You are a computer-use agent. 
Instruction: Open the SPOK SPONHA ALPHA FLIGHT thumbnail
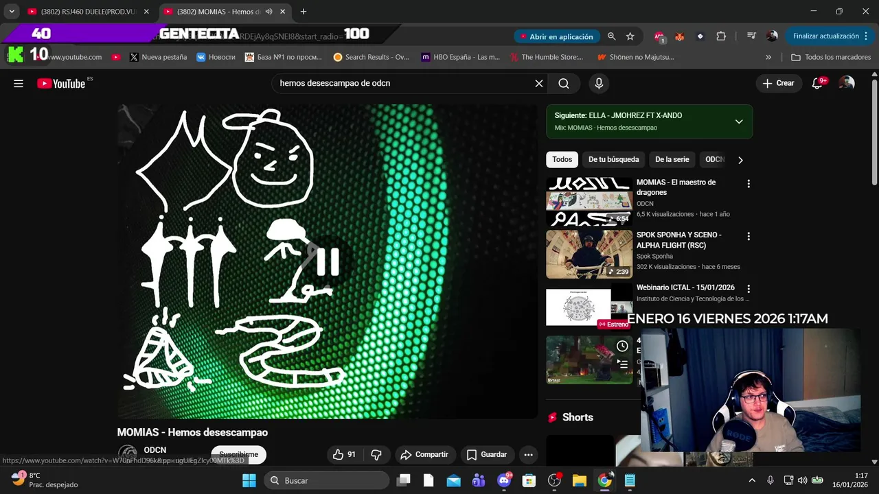pyautogui.click(x=589, y=255)
